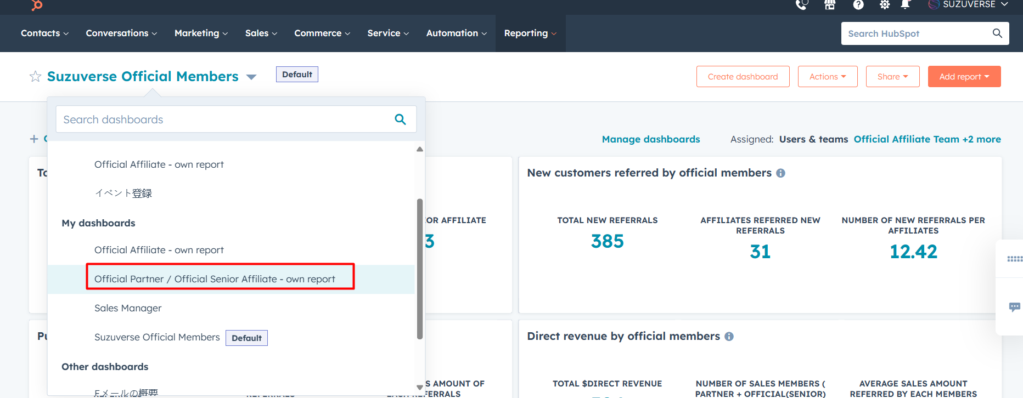Open the Settings gear icon
This screenshot has width=1023, height=398.
click(x=885, y=5)
